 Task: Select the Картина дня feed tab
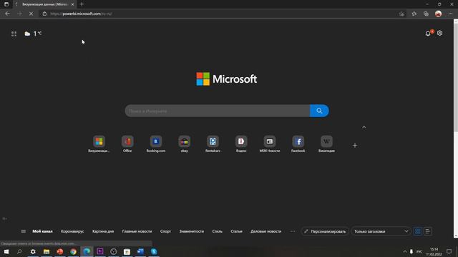click(x=103, y=231)
